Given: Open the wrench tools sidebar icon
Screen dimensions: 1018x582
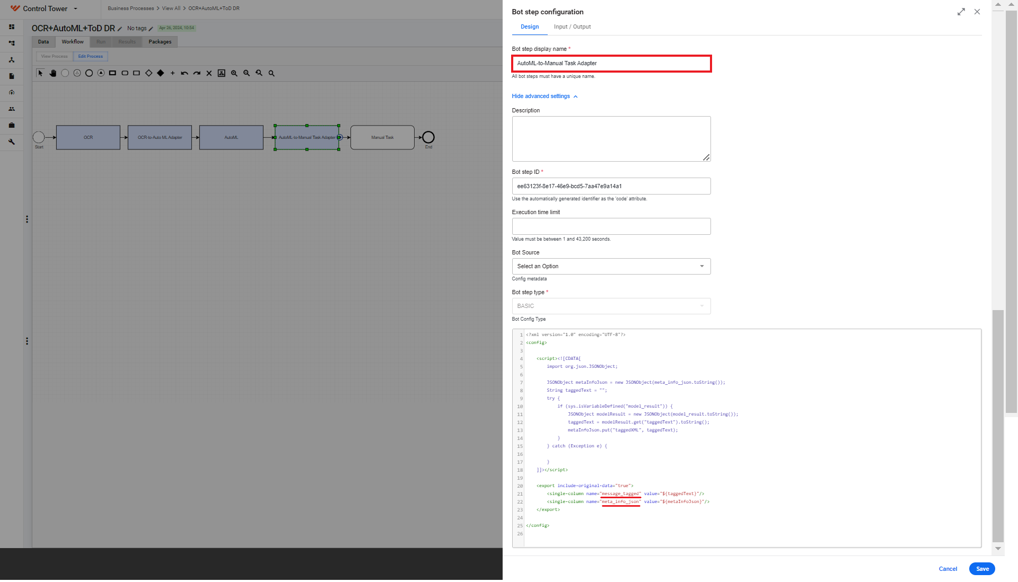Looking at the screenshot, I should (12, 142).
